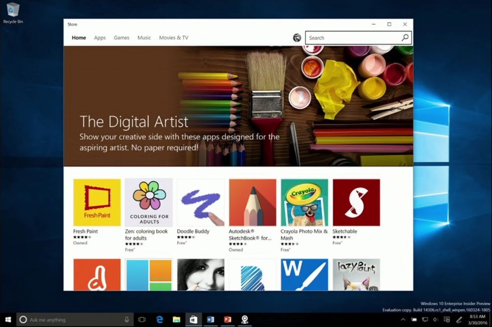
Task: Click the Ask me anything Cortana box
Action: [x=75, y=319]
